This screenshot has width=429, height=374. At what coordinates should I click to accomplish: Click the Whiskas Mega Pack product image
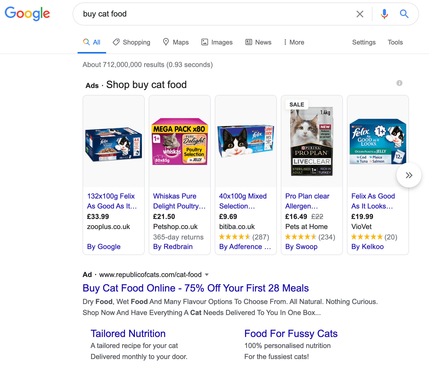tap(180, 141)
